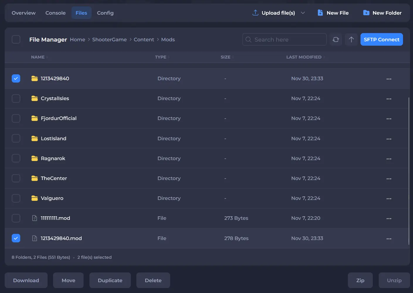Switch to the Config tab

(105, 13)
